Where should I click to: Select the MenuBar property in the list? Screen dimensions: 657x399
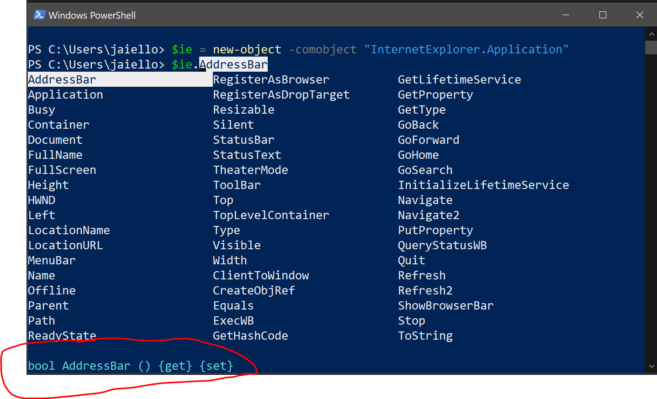point(52,260)
